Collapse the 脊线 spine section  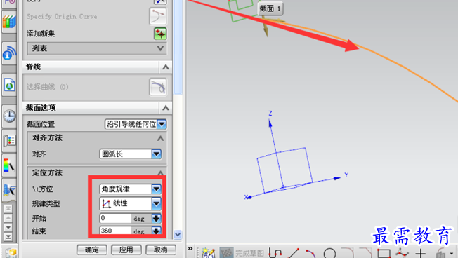166,67
